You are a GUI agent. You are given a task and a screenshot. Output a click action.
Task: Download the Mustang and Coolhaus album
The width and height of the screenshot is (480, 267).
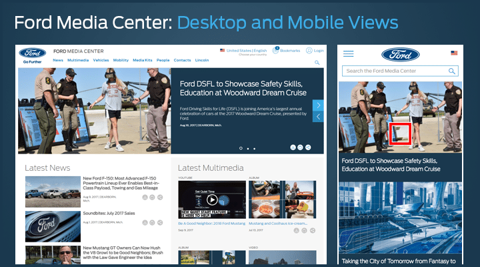click(x=296, y=230)
